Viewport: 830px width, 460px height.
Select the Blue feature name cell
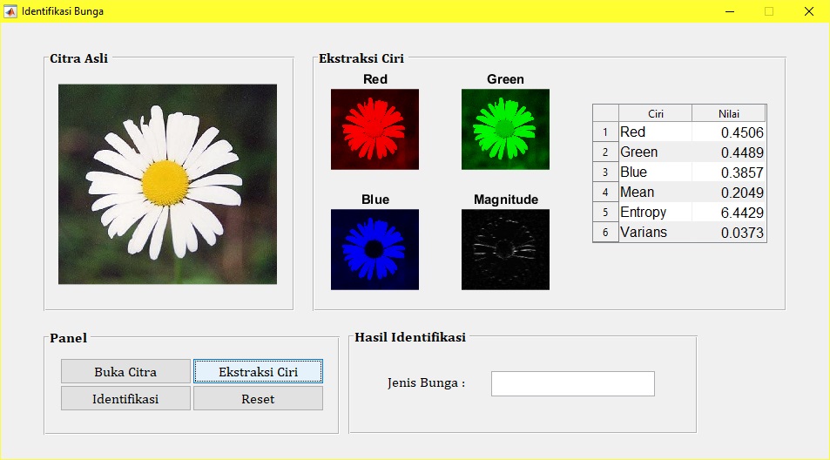[655, 172]
